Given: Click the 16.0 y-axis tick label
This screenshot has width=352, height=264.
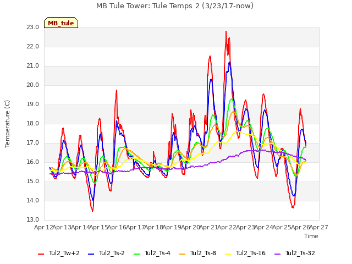Looking at the screenshot, I should [33, 162].
